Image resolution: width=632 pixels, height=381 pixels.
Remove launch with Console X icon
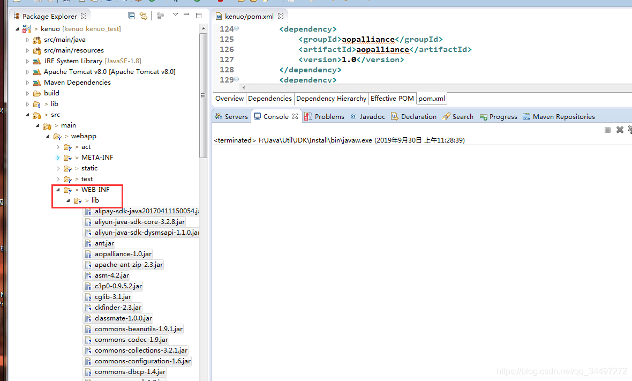point(620,130)
